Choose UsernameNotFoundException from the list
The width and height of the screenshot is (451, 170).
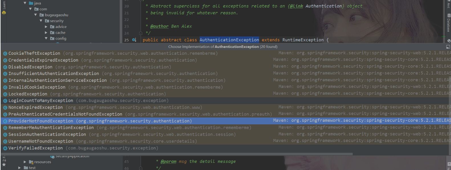(41, 141)
